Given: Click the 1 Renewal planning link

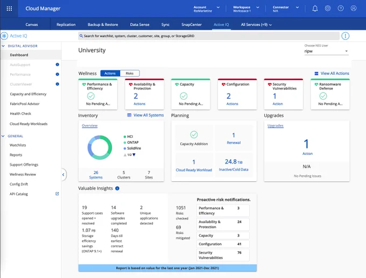Looking at the screenshot, I should point(234,139).
